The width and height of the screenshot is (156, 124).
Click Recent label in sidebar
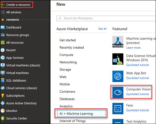(11, 50)
